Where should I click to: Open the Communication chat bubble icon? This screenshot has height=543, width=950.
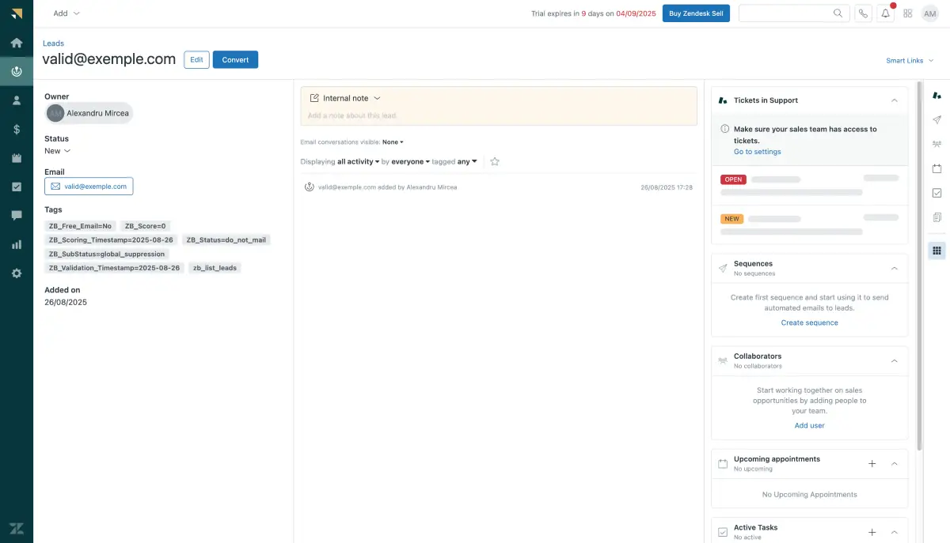[x=16, y=214]
